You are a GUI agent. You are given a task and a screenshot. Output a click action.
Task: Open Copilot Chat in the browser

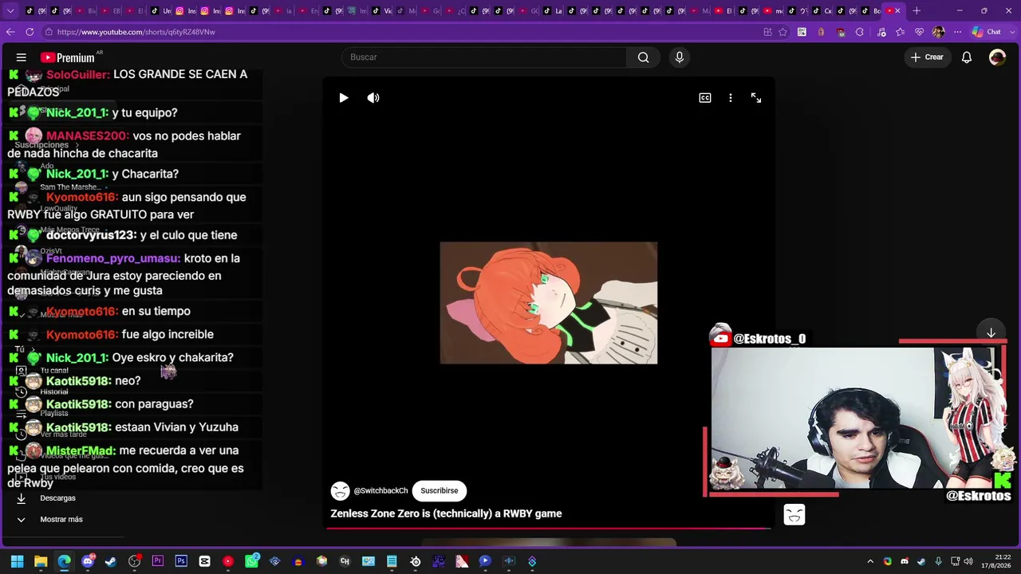987,32
